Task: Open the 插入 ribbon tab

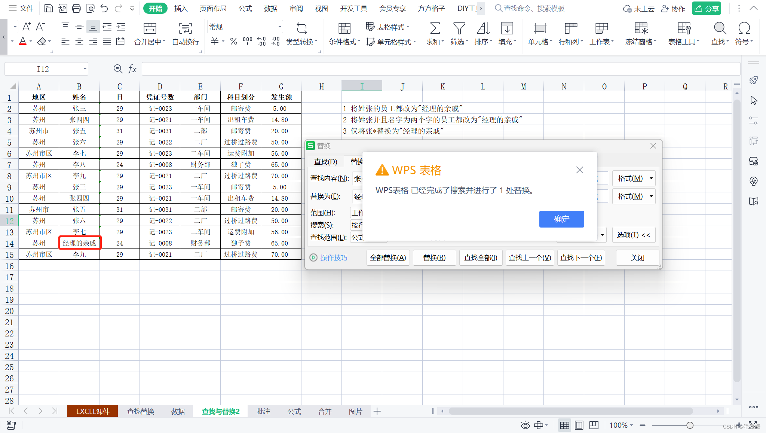Action: tap(180, 8)
